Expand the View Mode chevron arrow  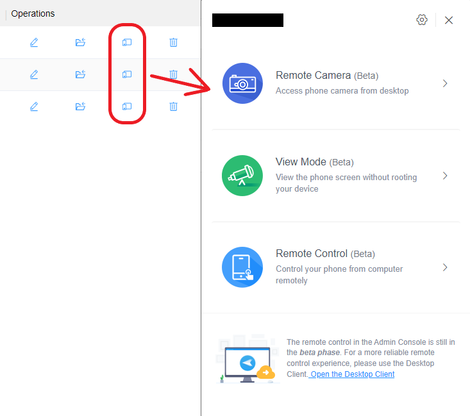445,176
